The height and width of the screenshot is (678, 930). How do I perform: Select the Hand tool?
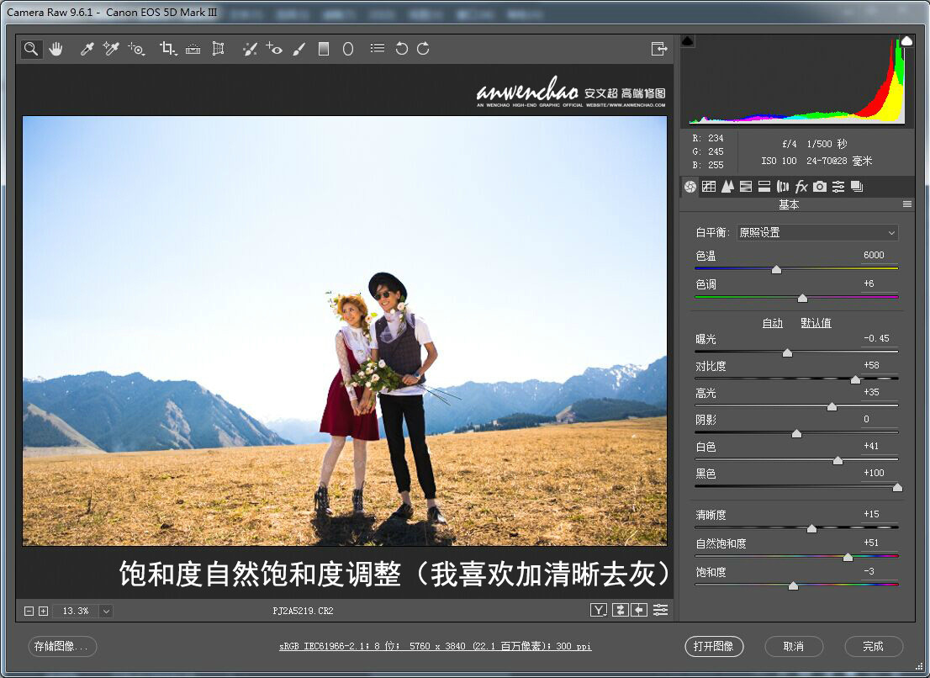(55, 49)
